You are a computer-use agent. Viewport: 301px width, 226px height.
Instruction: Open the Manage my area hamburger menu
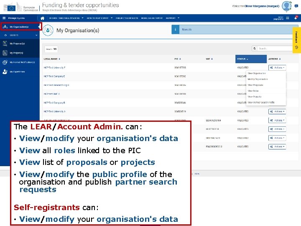(4, 18)
